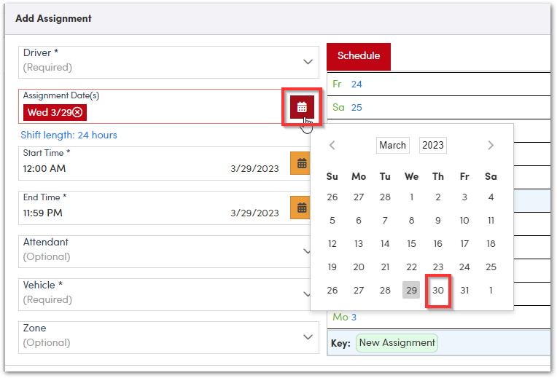Click the Start Time calendar icon
The height and width of the screenshot is (378, 557).
pyautogui.click(x=301, y=163)
